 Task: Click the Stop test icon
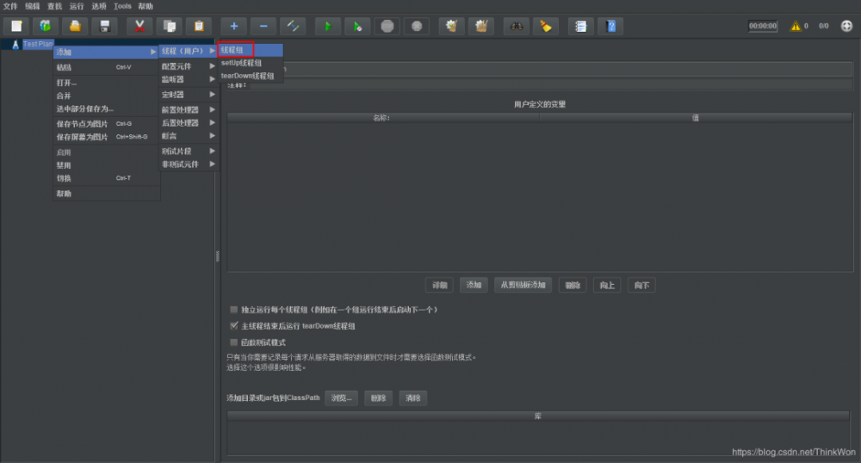click(387, 26)
